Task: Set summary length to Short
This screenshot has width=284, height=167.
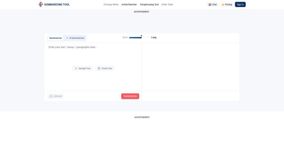Action: (125, 38)
